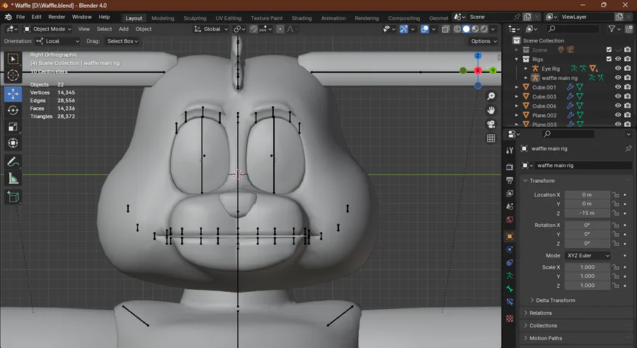Select the Select Box tool in viewport toolbar

(x=13, y=59)
